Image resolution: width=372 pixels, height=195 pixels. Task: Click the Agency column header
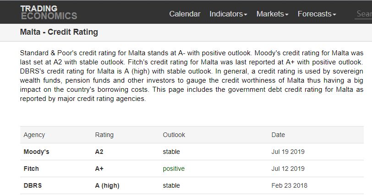(34, 135)
